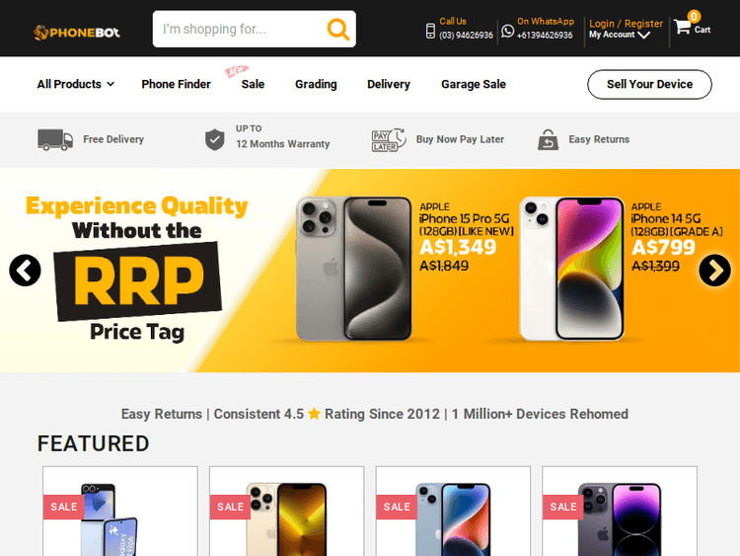The image size is (740, 556).
Task: Click the Login / Register link
Action: [x=626, y=24]
